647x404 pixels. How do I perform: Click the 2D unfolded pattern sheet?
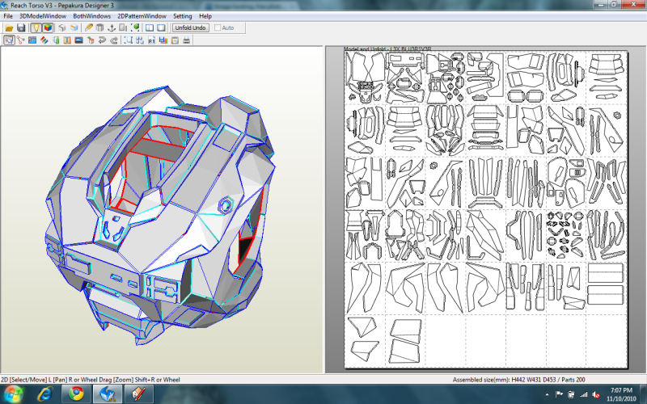[486, 209]
